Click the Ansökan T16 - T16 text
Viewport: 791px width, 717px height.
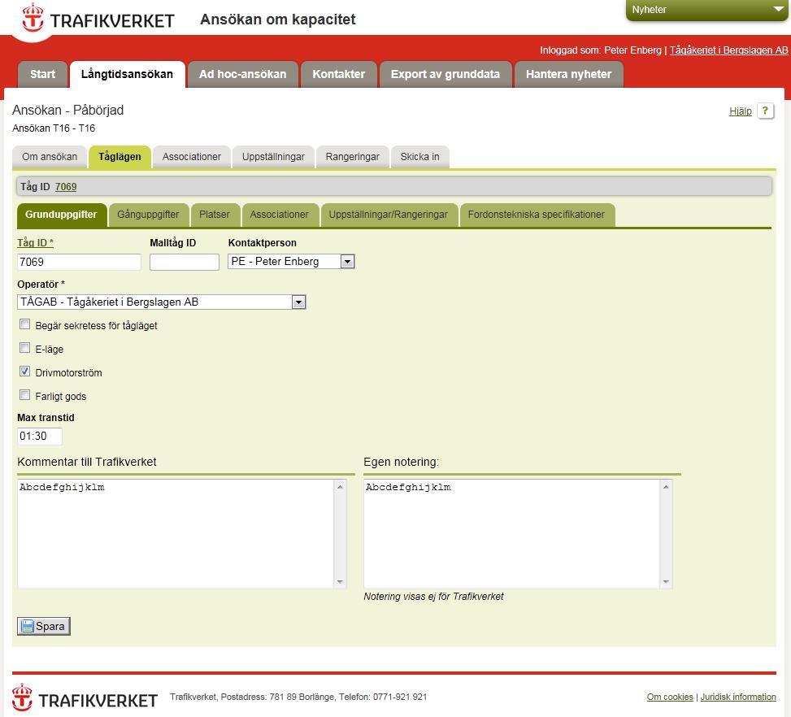[x=54, y=128]
